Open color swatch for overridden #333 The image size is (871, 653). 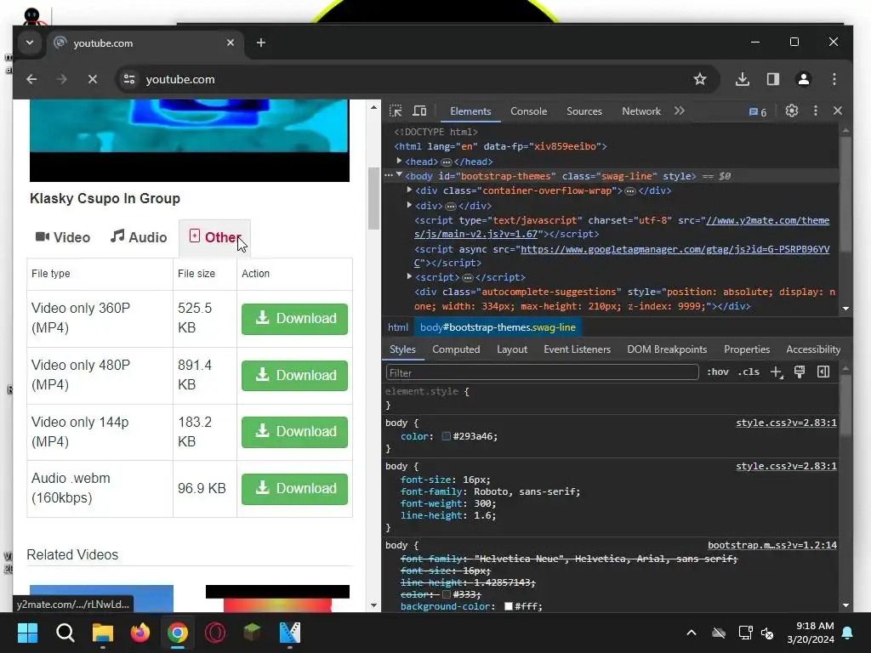tap(446, 594)
